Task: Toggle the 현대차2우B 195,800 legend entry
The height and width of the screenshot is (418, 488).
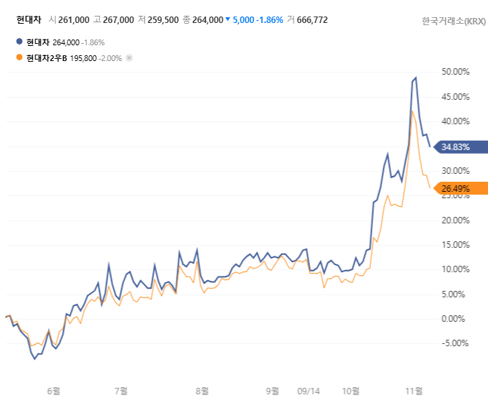Action: pyautogui.click(x=72, y=57)
